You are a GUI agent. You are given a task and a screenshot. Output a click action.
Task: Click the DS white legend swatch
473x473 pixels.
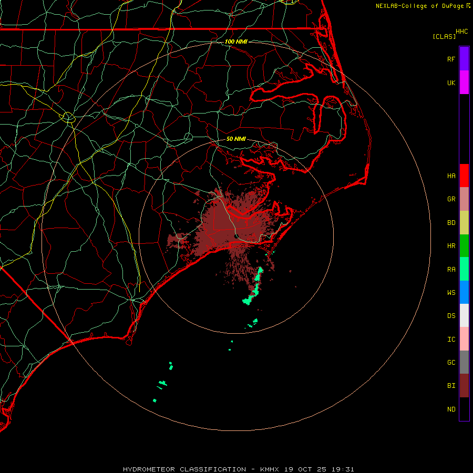pyautogui.click(x=464, y=315)
